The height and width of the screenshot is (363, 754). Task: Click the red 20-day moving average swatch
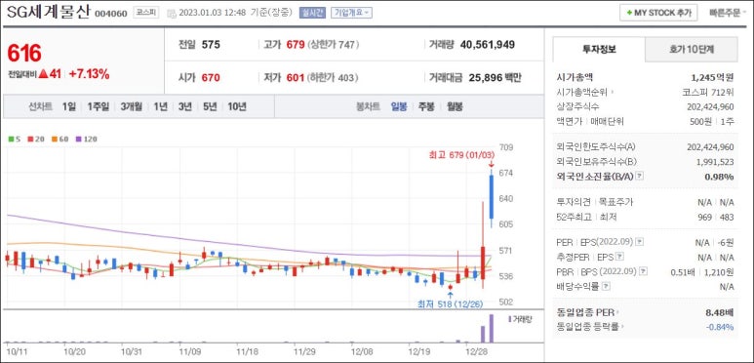click(30, 139)
